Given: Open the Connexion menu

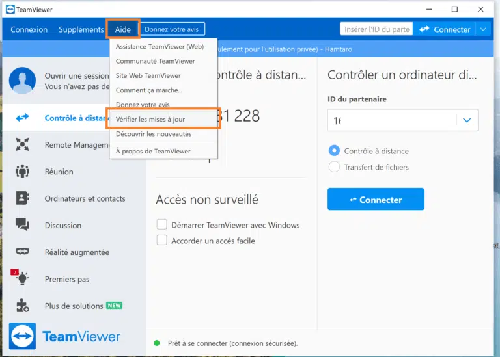Looking at the screenshot, I should [29, 29].
